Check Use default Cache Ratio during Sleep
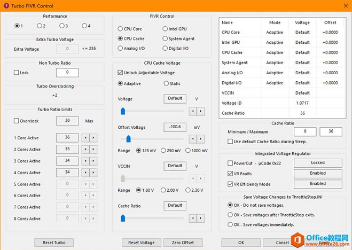Image resolution: width=352 pixels, height=250 pixels. [x=230, y=142]
